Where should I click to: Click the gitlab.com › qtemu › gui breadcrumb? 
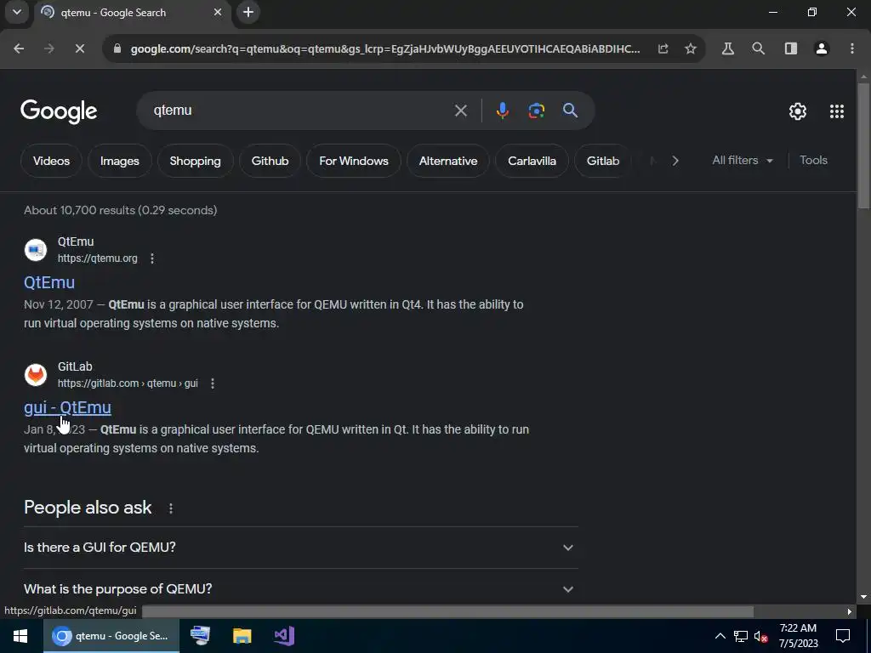[128, 383]
